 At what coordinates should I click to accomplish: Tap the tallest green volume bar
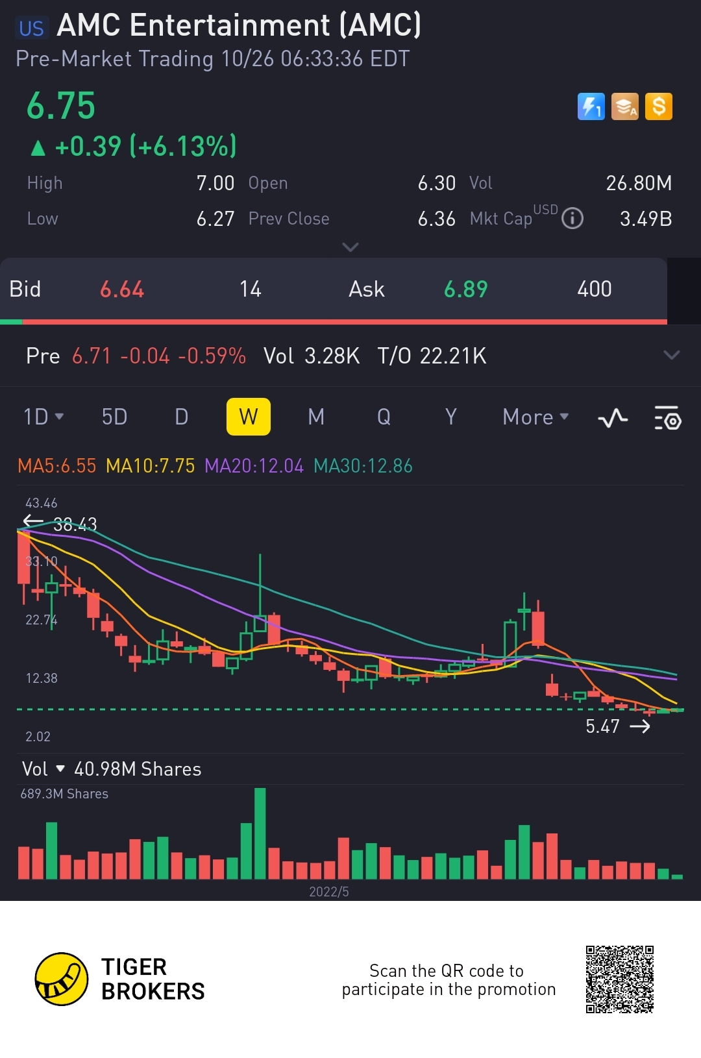pos(260,833)
